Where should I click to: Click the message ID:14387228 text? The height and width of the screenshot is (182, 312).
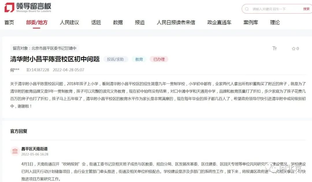point(38,70)
